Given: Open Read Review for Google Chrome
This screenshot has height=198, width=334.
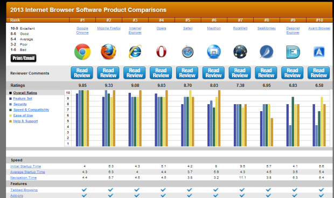Looking at the screenshot, I should point(82,73).
